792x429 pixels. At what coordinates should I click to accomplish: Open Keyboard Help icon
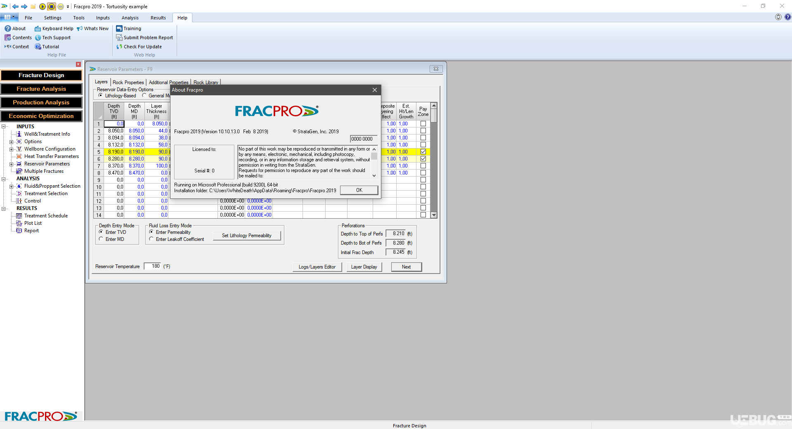38,28
